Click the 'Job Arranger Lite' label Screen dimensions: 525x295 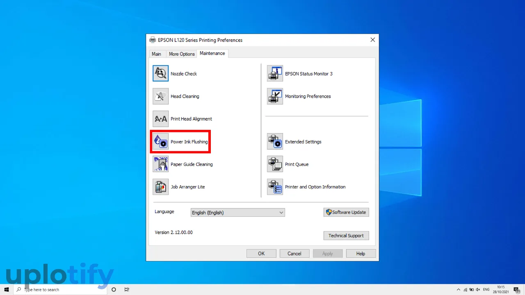pyautogui.click(x=188, y=187)
